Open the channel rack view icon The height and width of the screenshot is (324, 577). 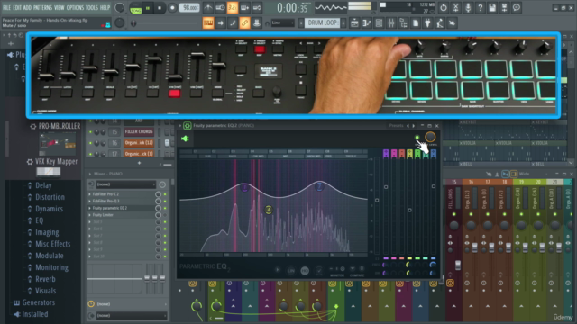(x=379, y=23)
